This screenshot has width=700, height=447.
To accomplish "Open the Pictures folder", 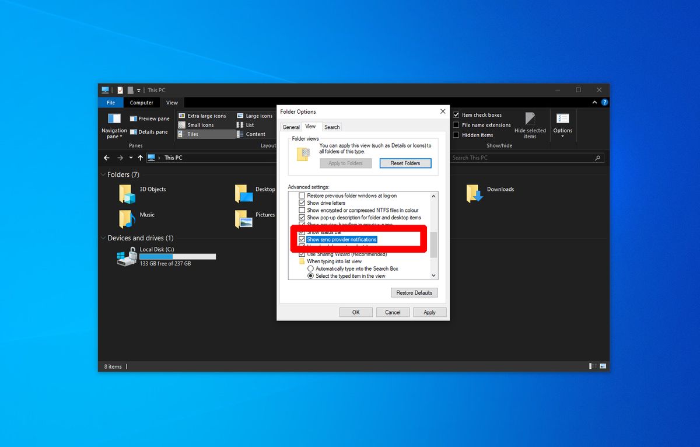I will pyautogui.click(x=255, y=219).
